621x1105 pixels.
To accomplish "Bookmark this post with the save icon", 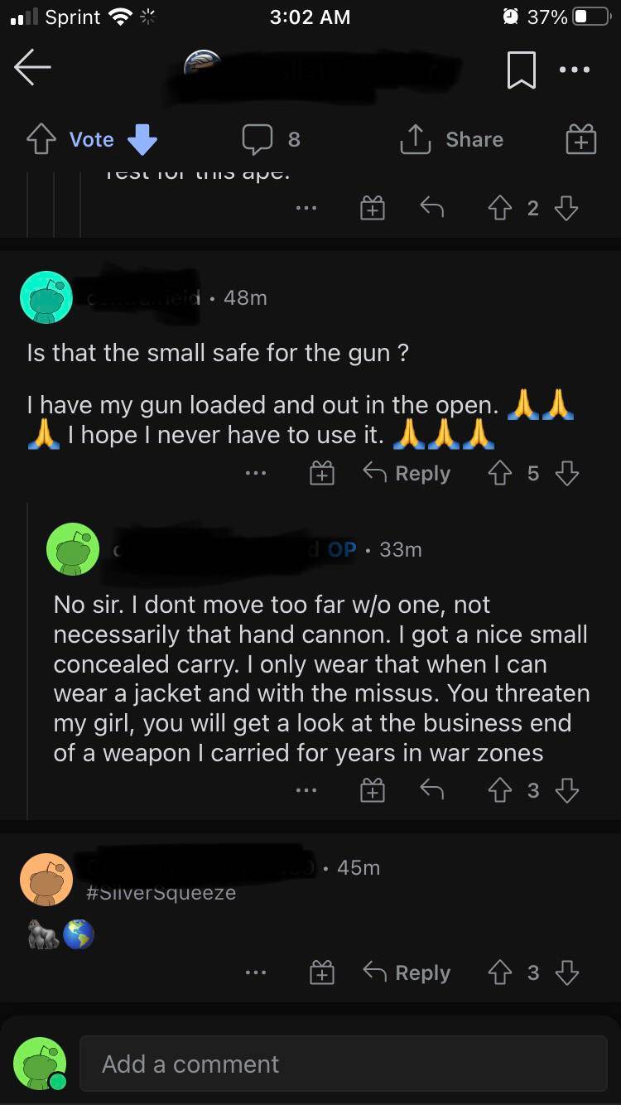I will (x=522, y=70).
